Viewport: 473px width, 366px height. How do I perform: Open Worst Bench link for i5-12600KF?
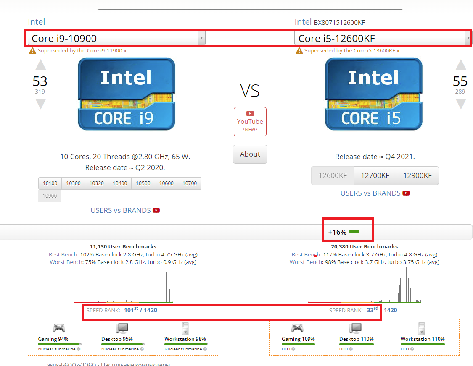(306, 262)
